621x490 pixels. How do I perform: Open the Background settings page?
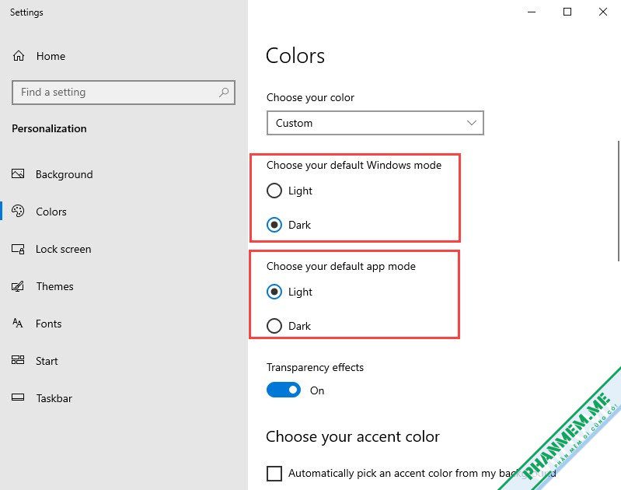pyautogui.click(x=65, y=174)
